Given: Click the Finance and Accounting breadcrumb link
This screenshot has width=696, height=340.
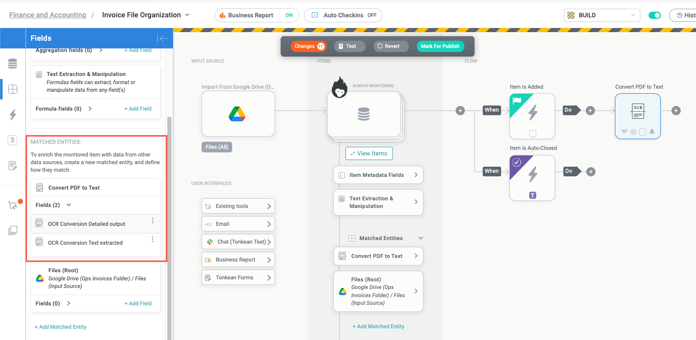Looking at the screenshot, I should click(x=47, y=15).
